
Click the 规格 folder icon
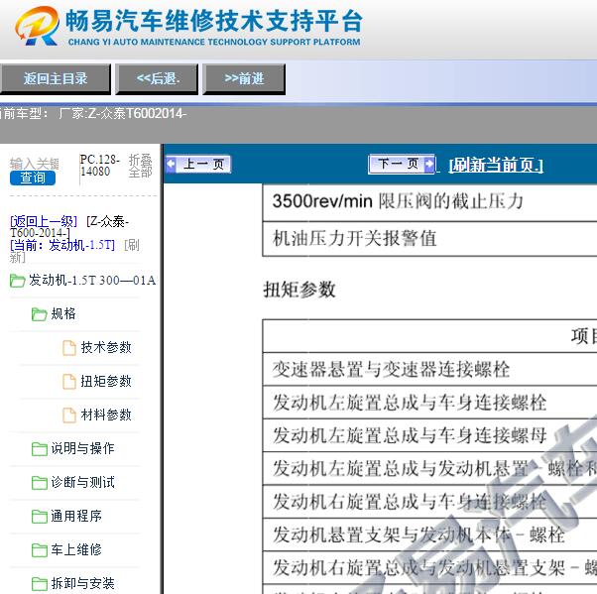40,314
